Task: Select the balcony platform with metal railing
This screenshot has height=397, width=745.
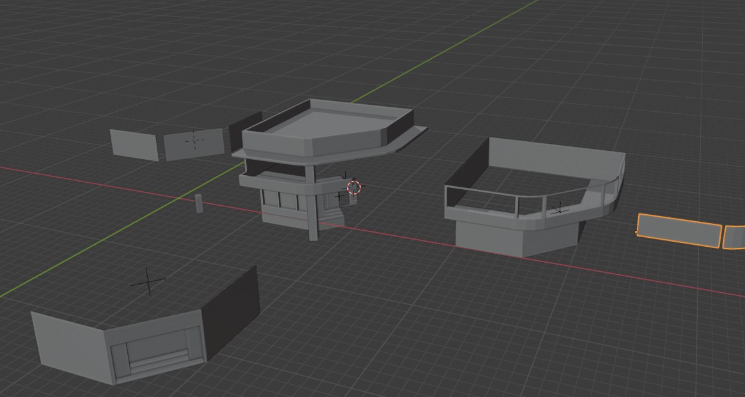Action: [535, 197]
